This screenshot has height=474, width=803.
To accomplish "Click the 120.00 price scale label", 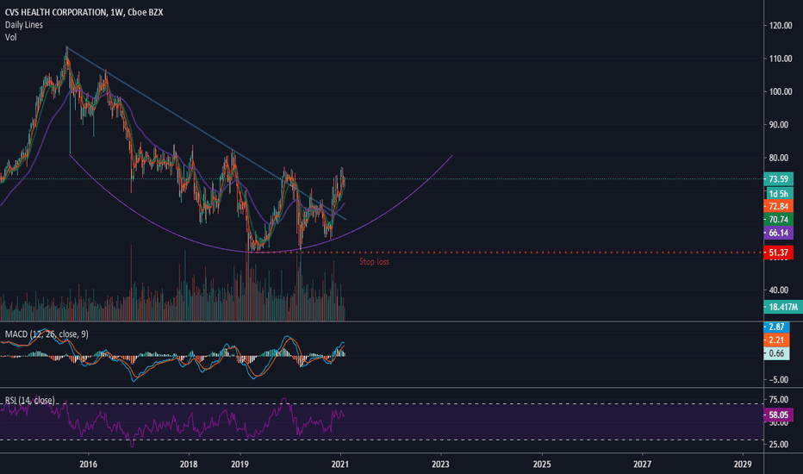I will tap(781, 26).
